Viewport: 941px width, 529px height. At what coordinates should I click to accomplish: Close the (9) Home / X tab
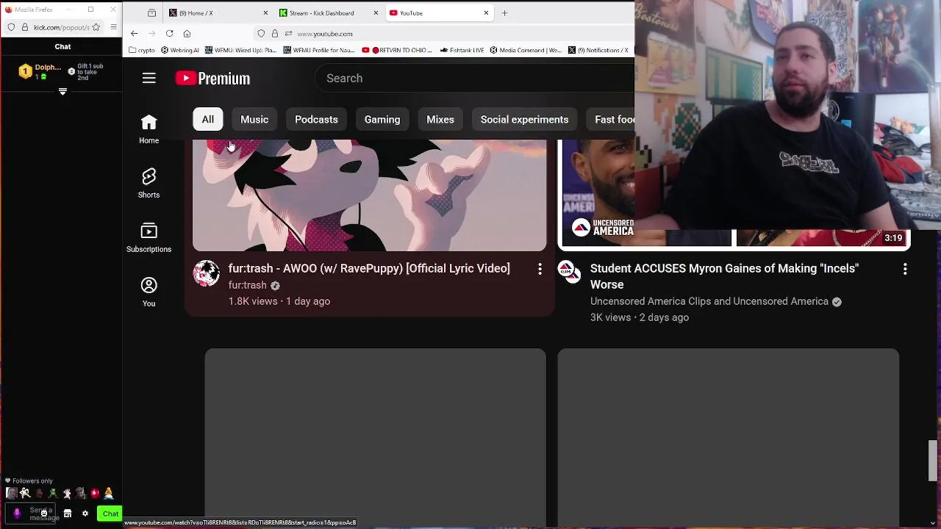pyautogui.click(x=265, y=12)
